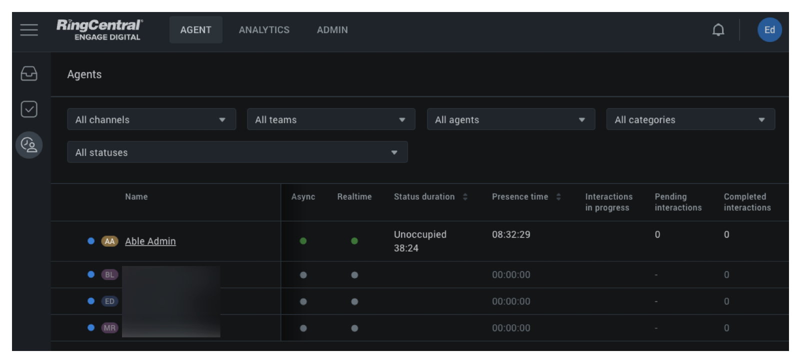Click Able Admin's green Async status dot
The width and height of the screenshot is (800, 362).
point(303,241)
